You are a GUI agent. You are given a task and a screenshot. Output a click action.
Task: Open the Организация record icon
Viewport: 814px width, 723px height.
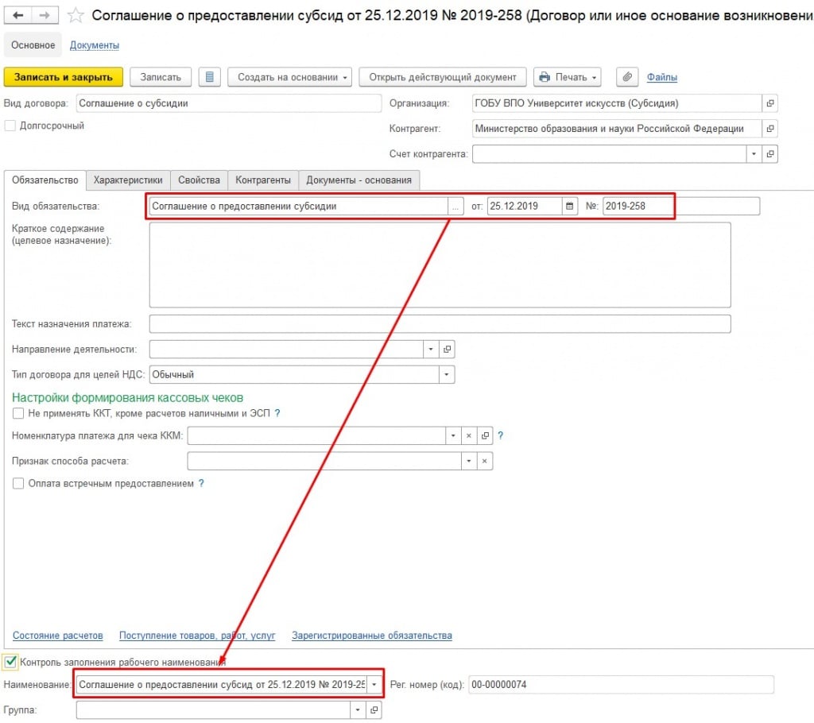pyautogui.click(x=769, y=103)
